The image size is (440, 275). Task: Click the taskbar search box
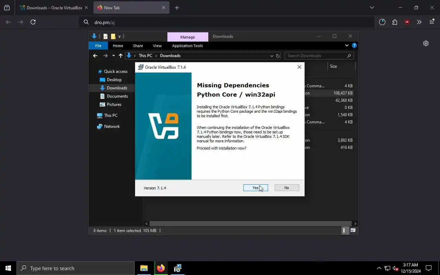coord(76,268)
